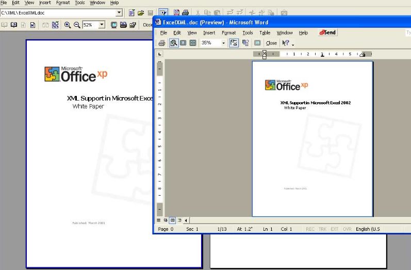This screenshot has height=270, width=411.
Task: Open Window menu in Word window
Action: coord(284,33)
